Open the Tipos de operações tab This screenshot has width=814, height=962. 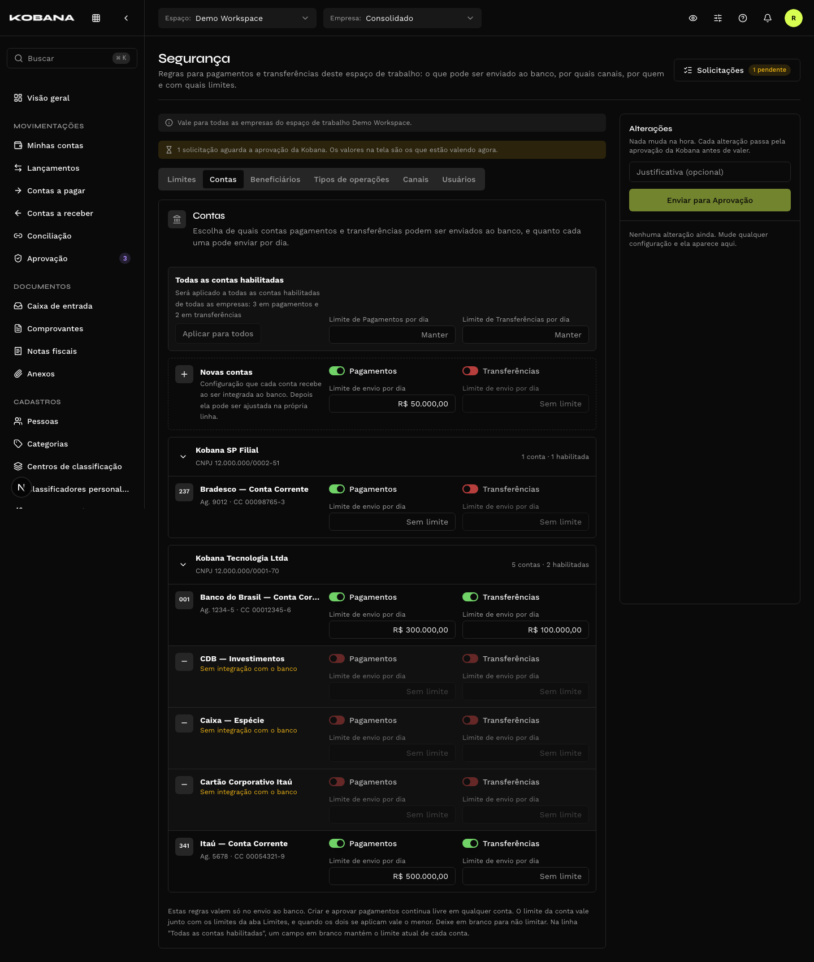point(352,179)
